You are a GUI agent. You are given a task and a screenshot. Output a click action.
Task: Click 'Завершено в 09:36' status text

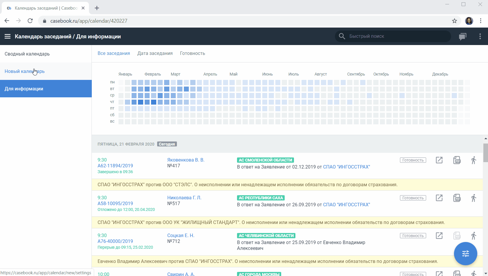(115, 172)
